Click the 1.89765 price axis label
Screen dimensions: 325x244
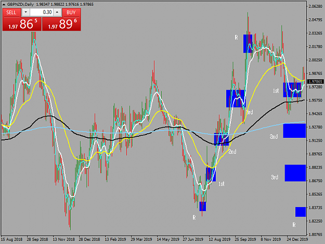tap(315, 154)
